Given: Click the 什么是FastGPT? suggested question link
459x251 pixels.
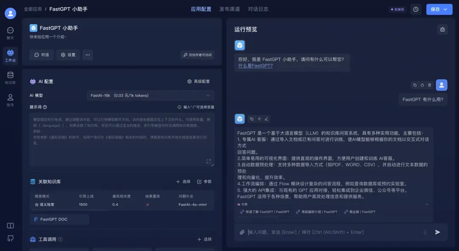Looking at the screenshot, I should [255, 66].
